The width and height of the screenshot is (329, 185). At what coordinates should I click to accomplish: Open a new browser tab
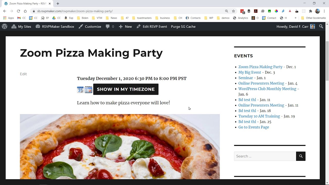58,4
